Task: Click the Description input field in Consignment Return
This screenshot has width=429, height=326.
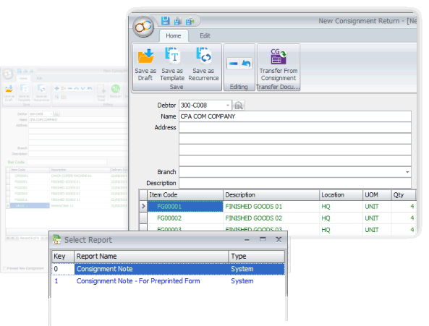Action: coord(295,183)
